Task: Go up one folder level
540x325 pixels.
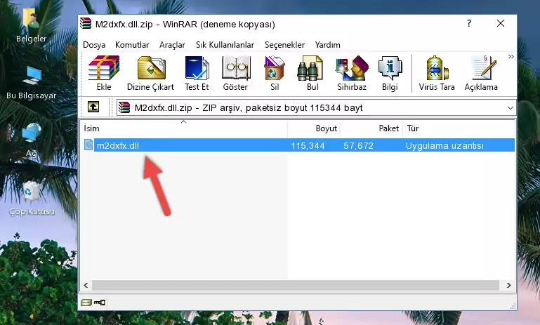Action: pos(93,107)
